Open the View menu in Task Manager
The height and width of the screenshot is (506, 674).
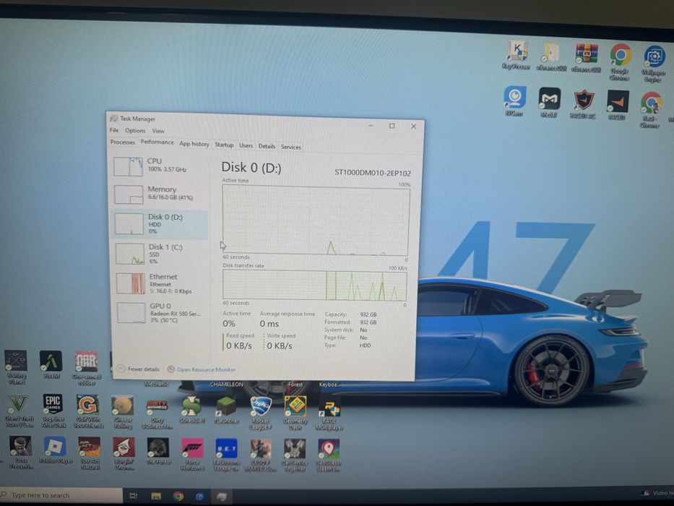(x=158, y=131)
